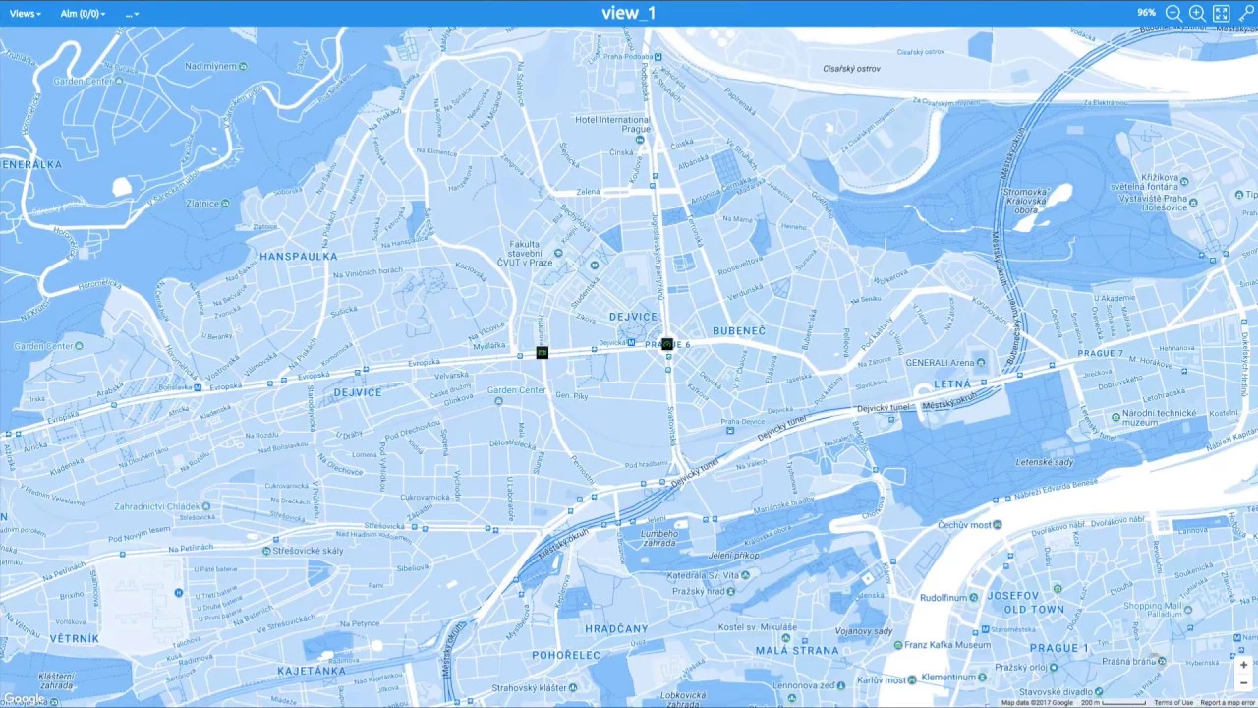Click the VETRNÍK district label
This screenshot has width=1258, height=708.
point(75,638)
